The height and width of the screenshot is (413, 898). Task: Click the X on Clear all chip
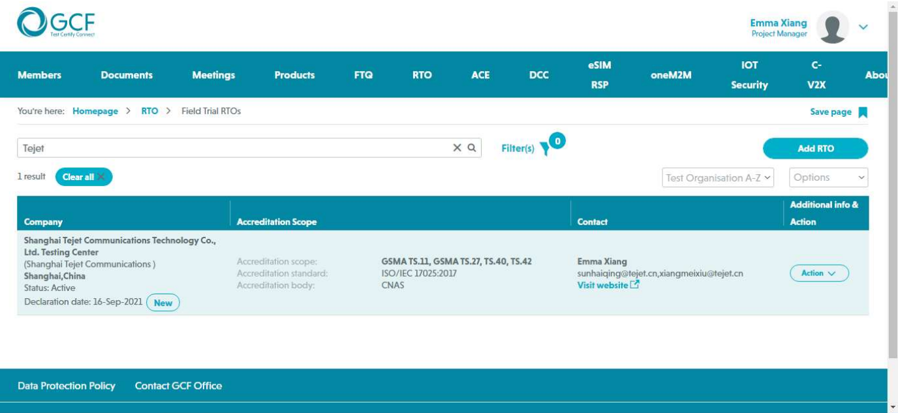tap(102, 177)
